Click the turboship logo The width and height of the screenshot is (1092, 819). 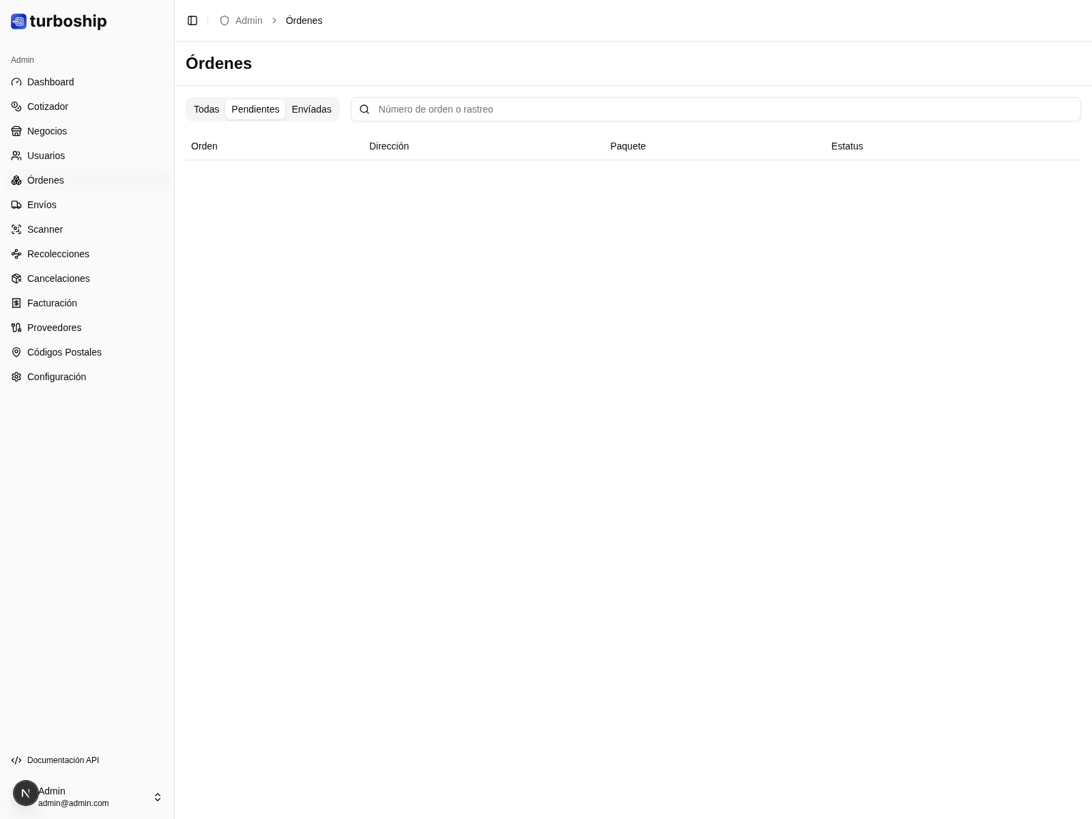tap(59, 21)
